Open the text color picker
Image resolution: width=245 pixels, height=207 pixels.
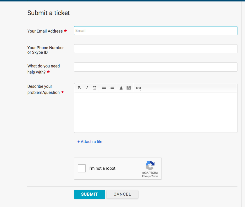tap(121, 88)
